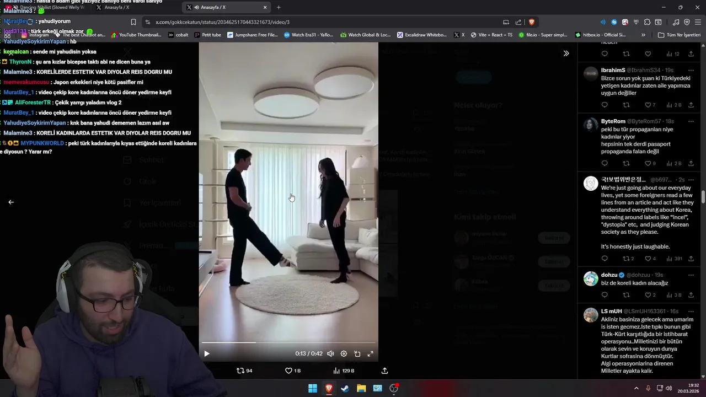Viewport: 706px width, 397px height.
Task: View stats showing 391 views
Action: pyautogui.click(x=674, y=259)
